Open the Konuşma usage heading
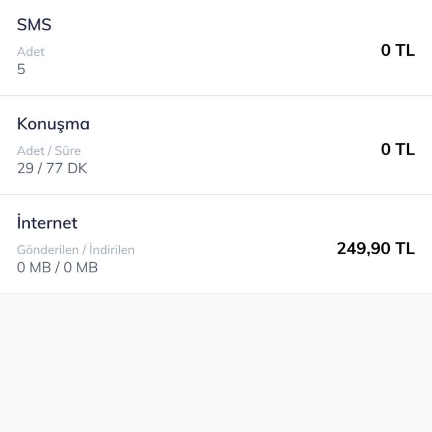This screenshot has height=432, width=432. click(x=53, y=124)
